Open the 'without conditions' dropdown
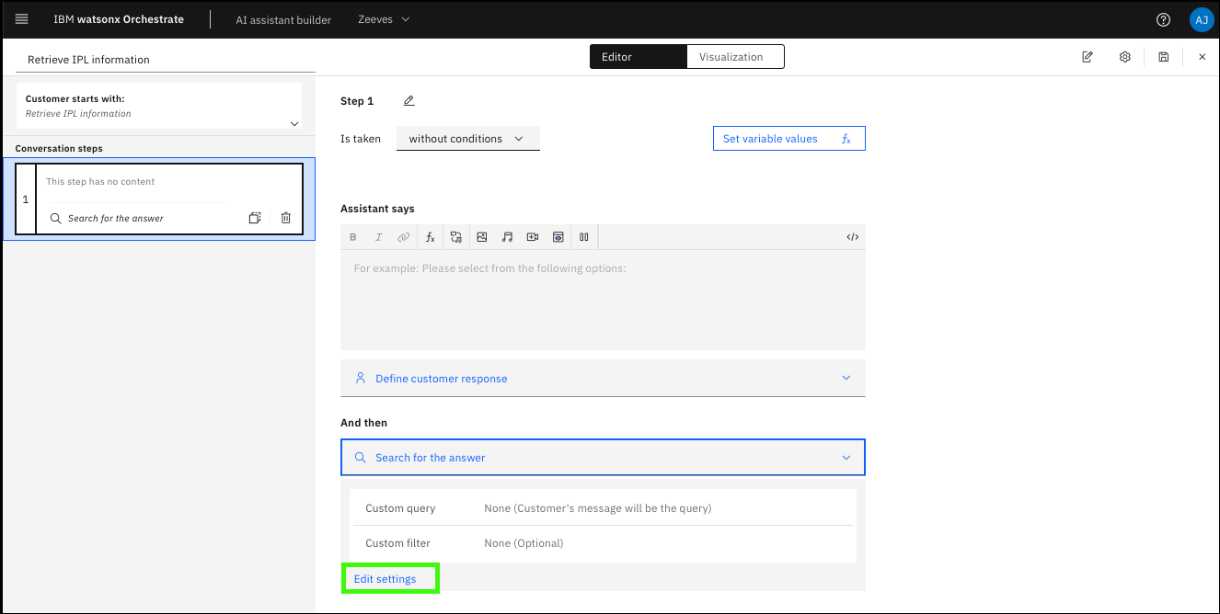This screenshot has height=614, width=1220. click(x=467, y=139)
